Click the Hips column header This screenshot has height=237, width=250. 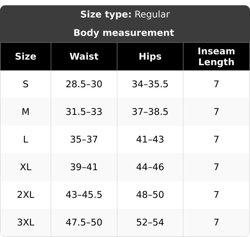pyautogui.click(x=150, y=57)
